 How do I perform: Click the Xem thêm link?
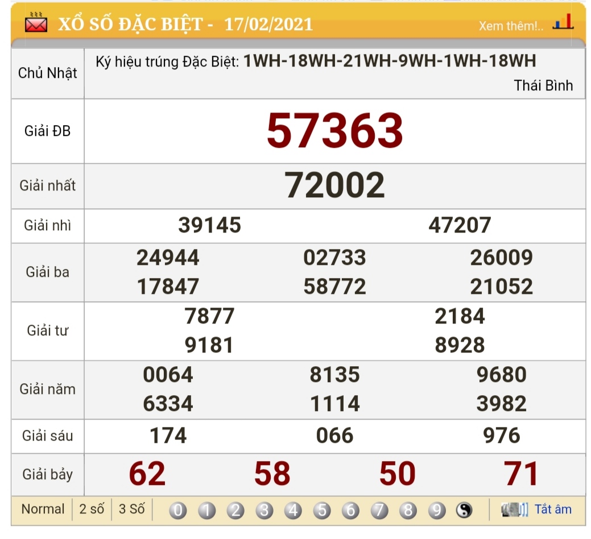(x=511, y=26)
